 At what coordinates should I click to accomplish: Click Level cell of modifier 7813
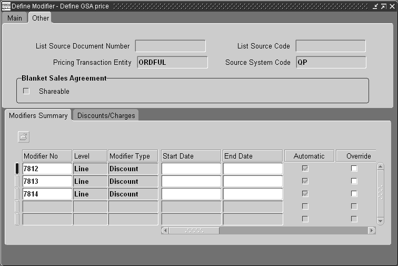click(x=90, y=181)
